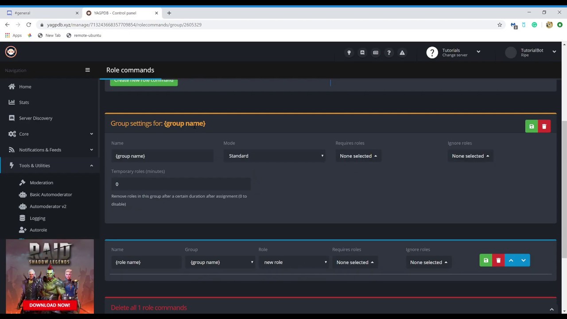This screenshot has height=319, width=567.
Task: Open the question mark help icon
Action: [x=389, y=53]
